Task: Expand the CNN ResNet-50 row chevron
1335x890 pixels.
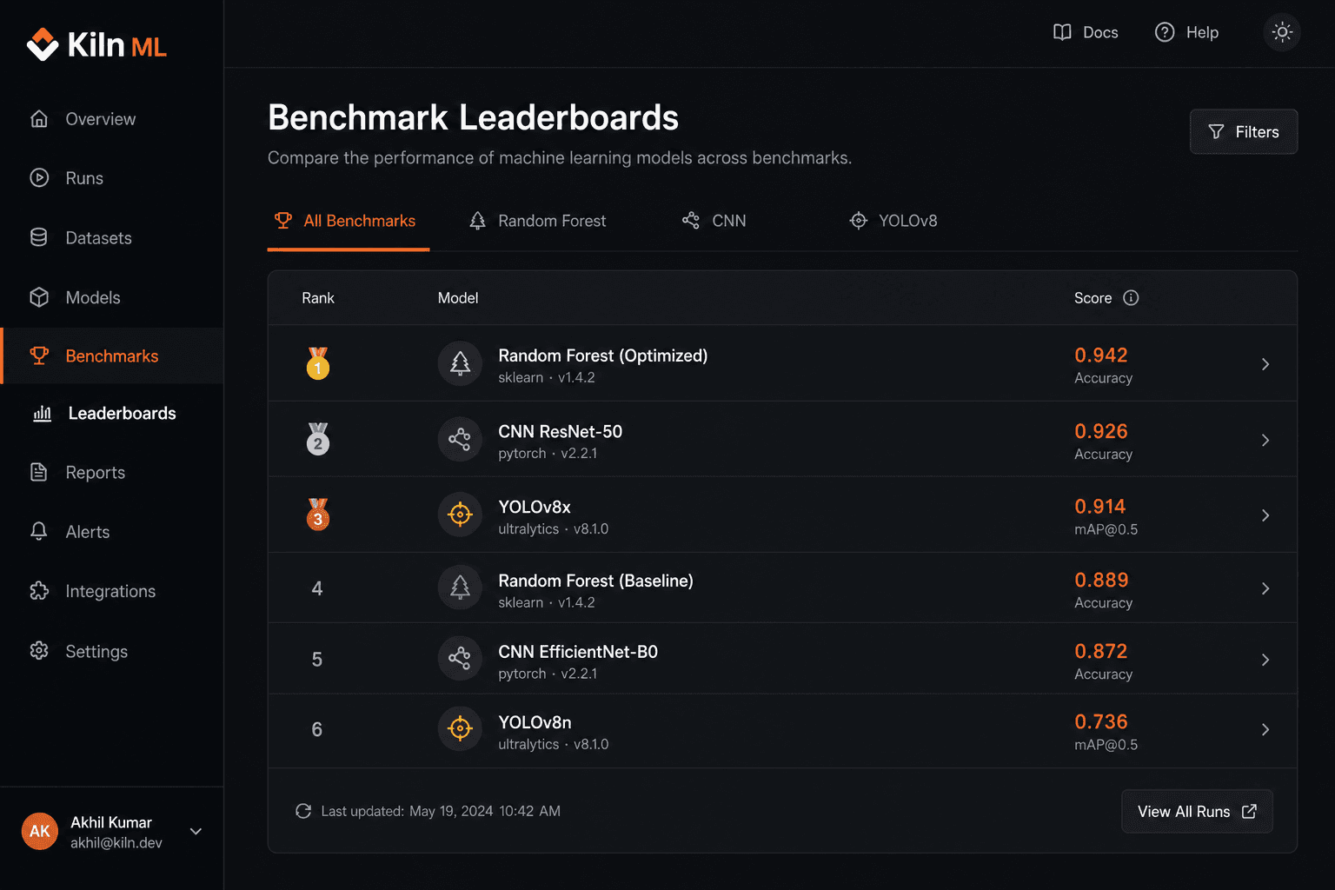Action: pos(1265,441)
